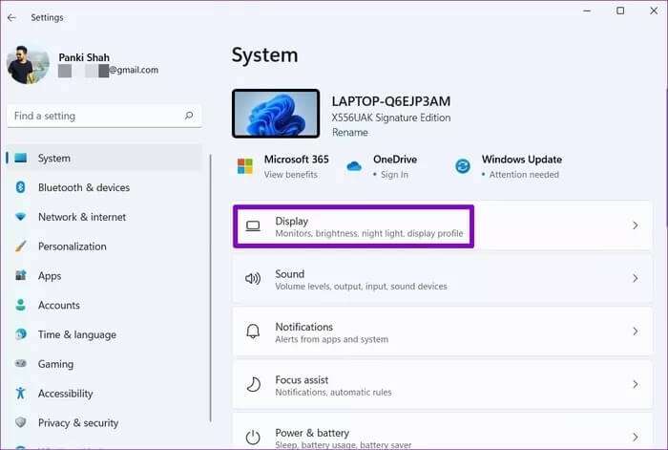The image size is (668, 450).
Task: Click the laptop wallpaper thumbnail
Action: [x=276, y=114]
